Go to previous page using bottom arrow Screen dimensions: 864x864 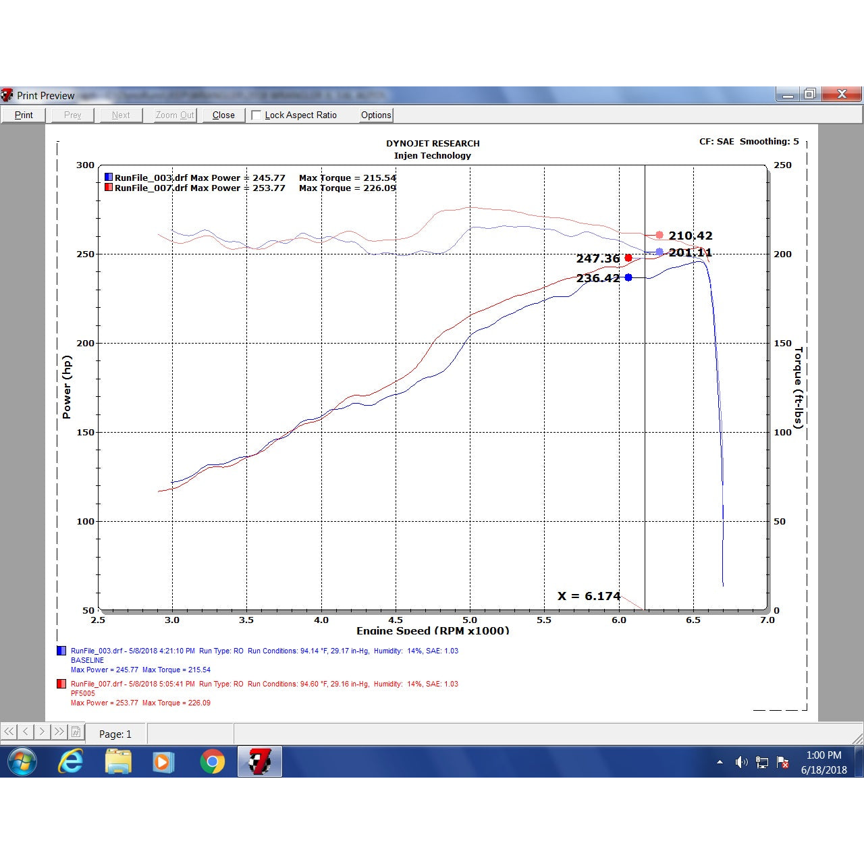tap(26, 732)
